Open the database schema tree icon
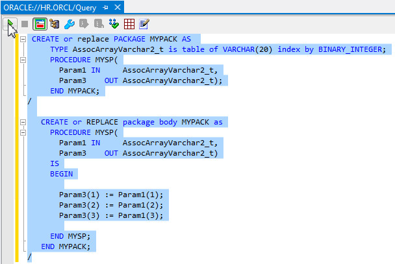Screen dimensions: 395x264 coord(55,24)
